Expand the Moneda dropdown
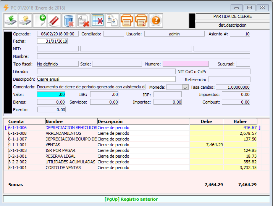The image size is (273, 206). (186, 87)
